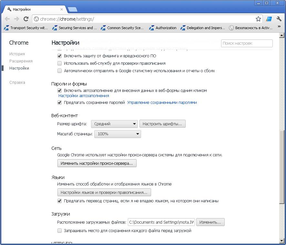Image resolution: width=286 pixels, height=245 pixels.
Task: Open the Chrome wrench menu
Action: 280,19
